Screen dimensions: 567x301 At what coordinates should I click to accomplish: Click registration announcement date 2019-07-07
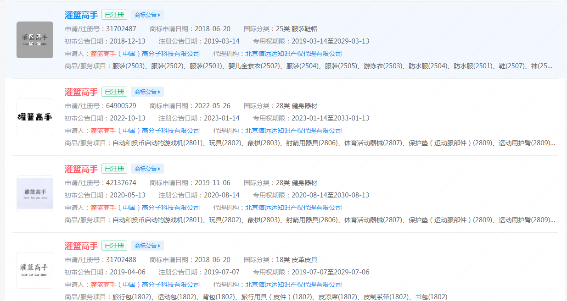pyautogui.click(x=222, y=272)
